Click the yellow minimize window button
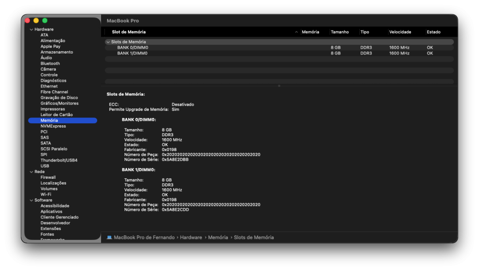Viewport: 479px width, 271px height. tap(36, 21)
